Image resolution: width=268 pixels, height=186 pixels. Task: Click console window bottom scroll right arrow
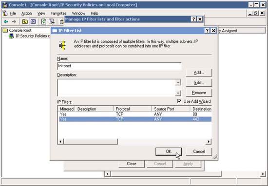coord(263,174)
